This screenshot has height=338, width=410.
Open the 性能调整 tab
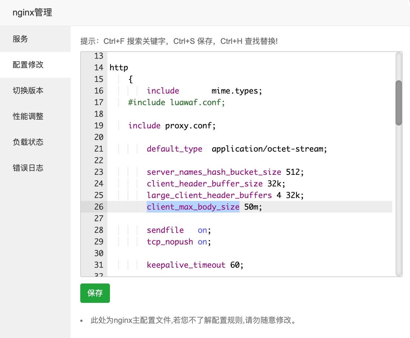click(35, 116)
